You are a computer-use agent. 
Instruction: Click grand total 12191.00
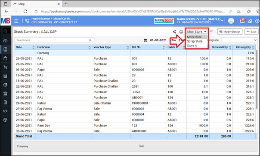pos(201,136)
